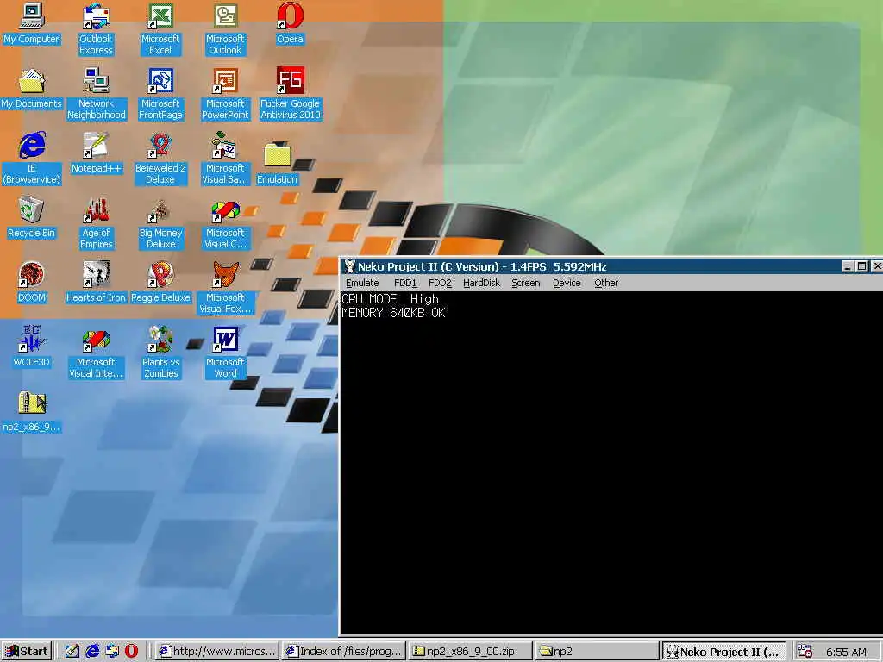Select the Recycle Bin icon
This screenshot has height=662, width=883.
coord(32,218)
